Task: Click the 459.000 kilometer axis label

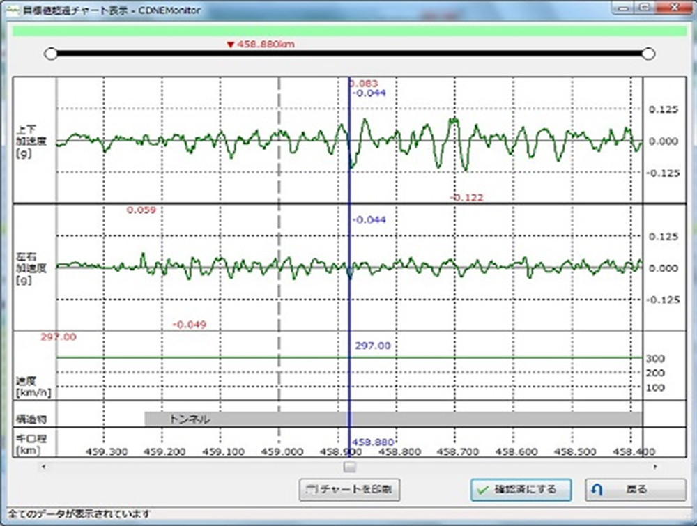Action: (x=282, y=452)
